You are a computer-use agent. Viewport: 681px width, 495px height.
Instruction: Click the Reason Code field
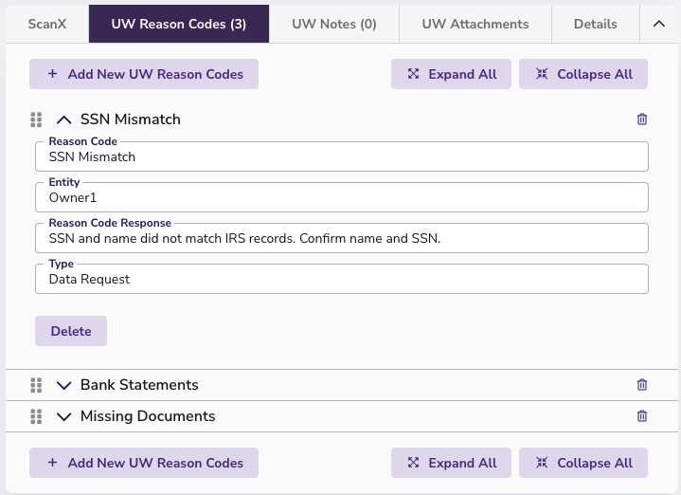(x=342, y=156)
